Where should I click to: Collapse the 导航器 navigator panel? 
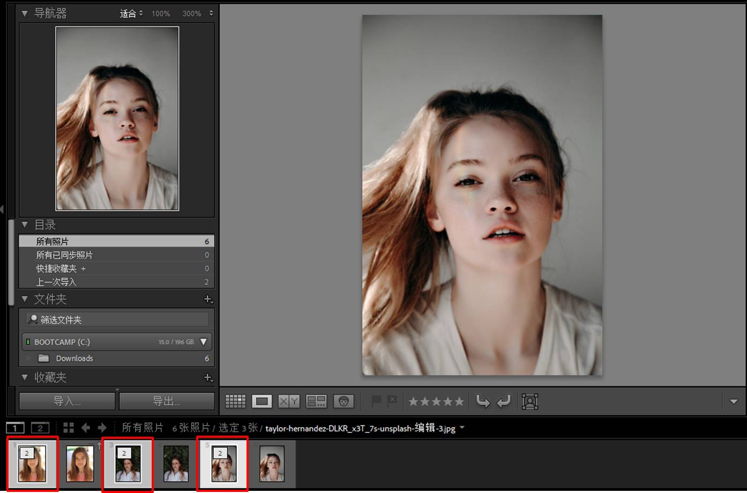(25, 13)
